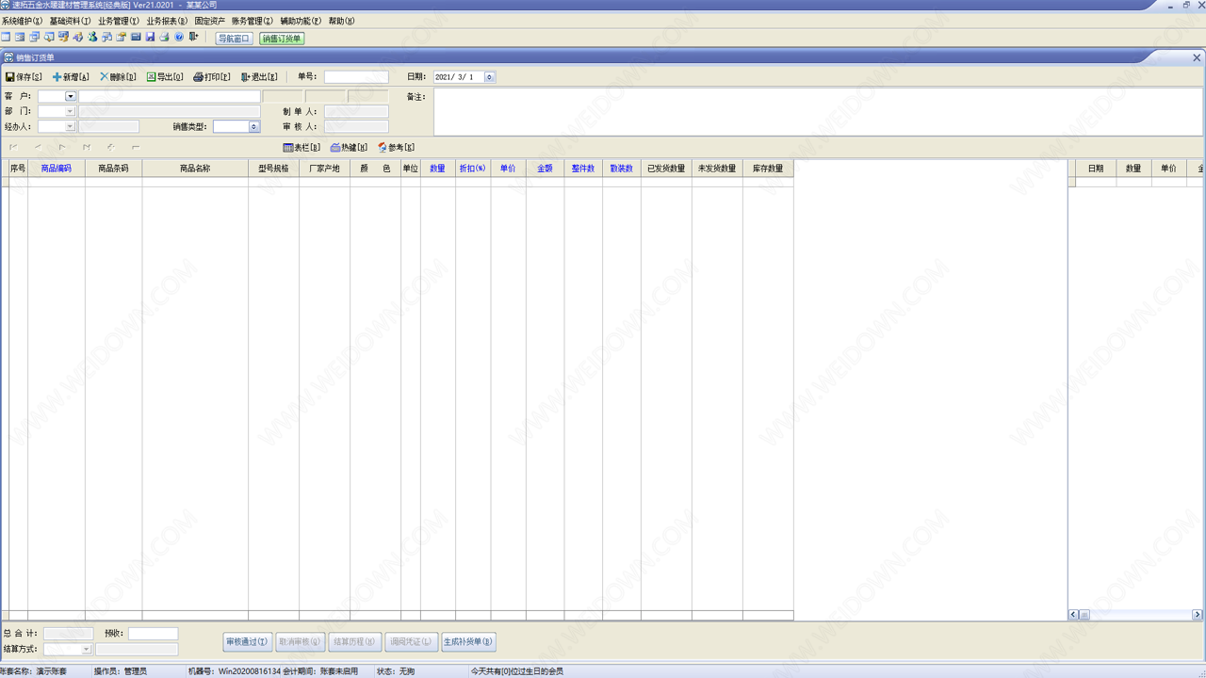Screen dimensions: 1206x678
Task: Open the 表栏[B] column settings
Action: click(x=301, y=148)
